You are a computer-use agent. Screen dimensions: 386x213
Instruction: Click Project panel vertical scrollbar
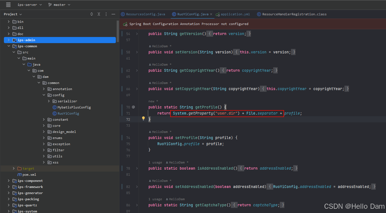click(118, 31)
